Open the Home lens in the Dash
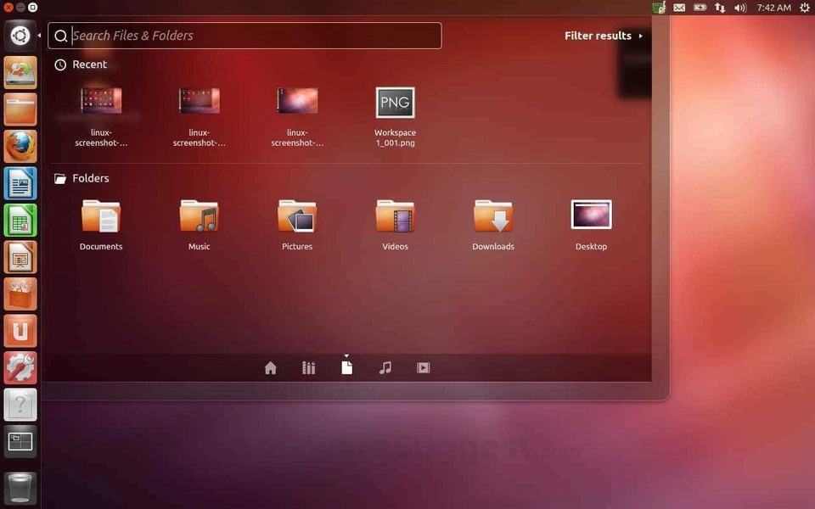815x509 pixels. tap(270, 367)
